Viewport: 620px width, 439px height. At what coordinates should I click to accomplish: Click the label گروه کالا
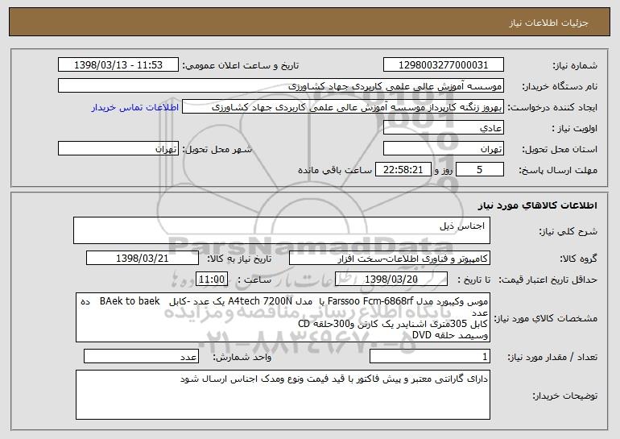tap(578, 259)
